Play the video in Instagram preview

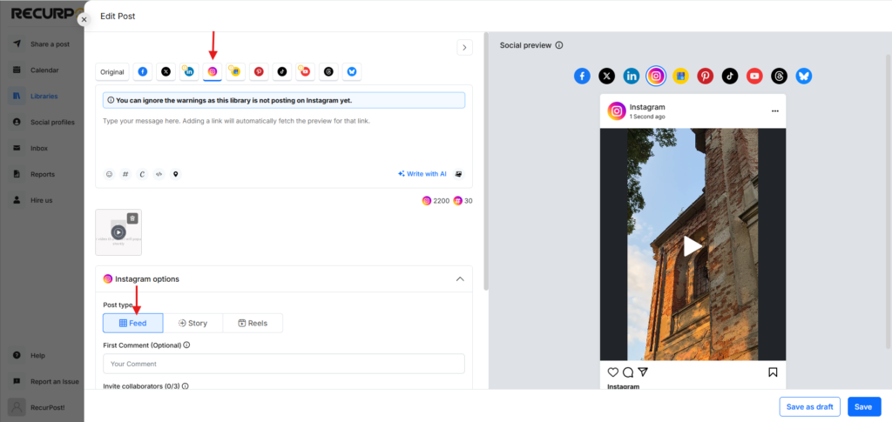[x=693, y=246]
